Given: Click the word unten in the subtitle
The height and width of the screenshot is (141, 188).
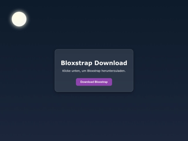Looking at the screenshot, I should [76, 71].
